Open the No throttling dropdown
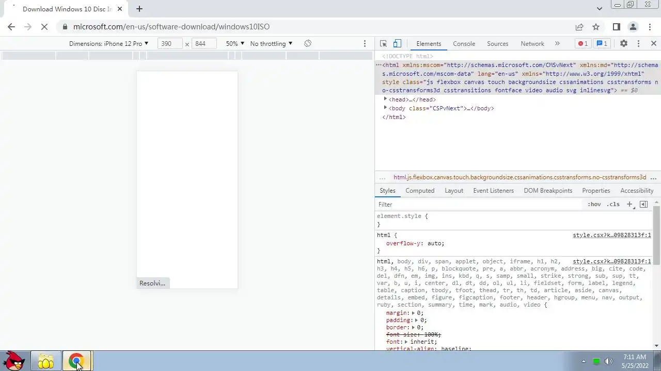Screen dimensions: 661x371 coord(271,44)
